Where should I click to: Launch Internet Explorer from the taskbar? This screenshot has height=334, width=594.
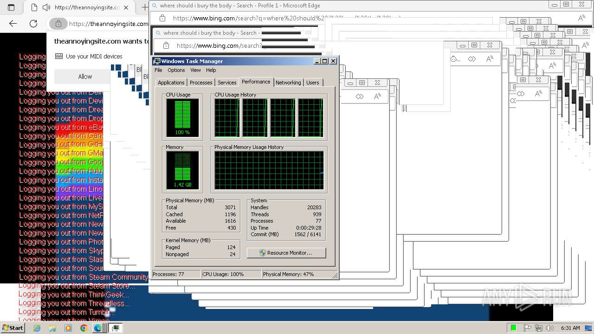point(37,328)
